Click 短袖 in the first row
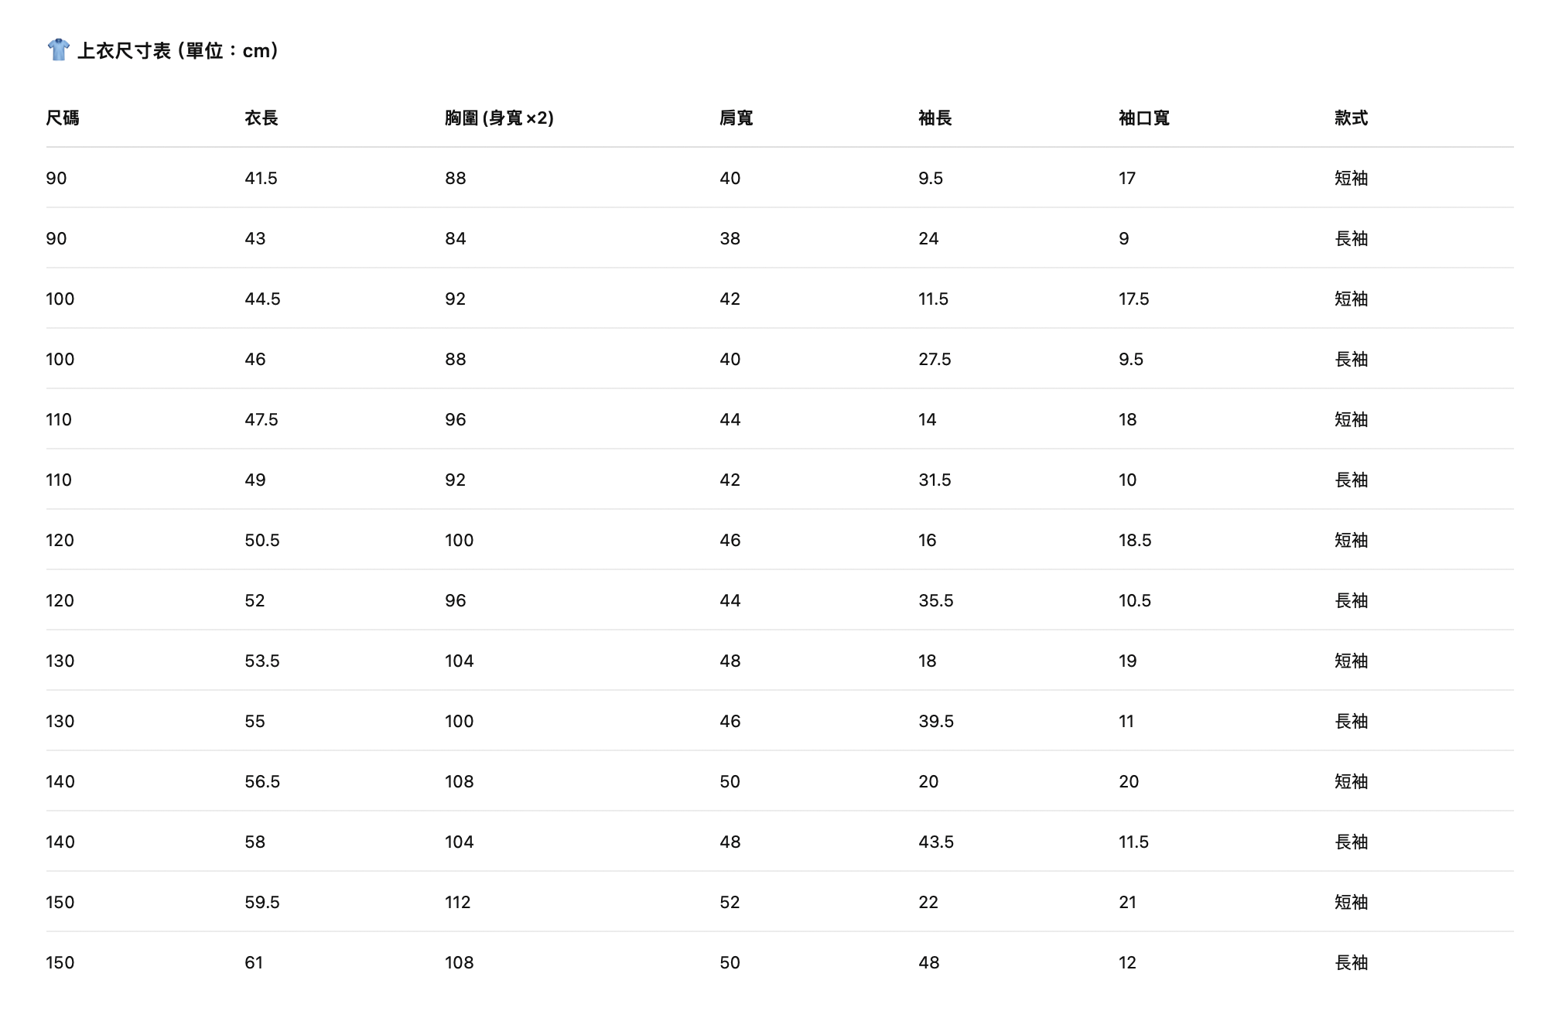The height and width of the screenshot is (1035, 1555). 1351,179
